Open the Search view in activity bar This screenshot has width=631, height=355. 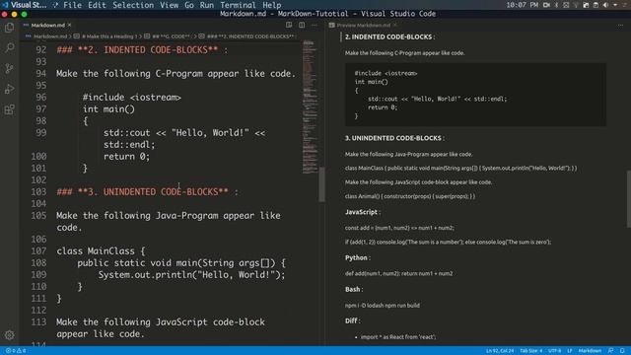pyautogui.click(x=9, y=47)
